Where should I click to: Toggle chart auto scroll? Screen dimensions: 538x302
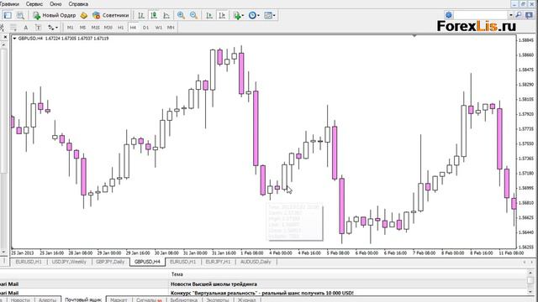tap(209, 15)
